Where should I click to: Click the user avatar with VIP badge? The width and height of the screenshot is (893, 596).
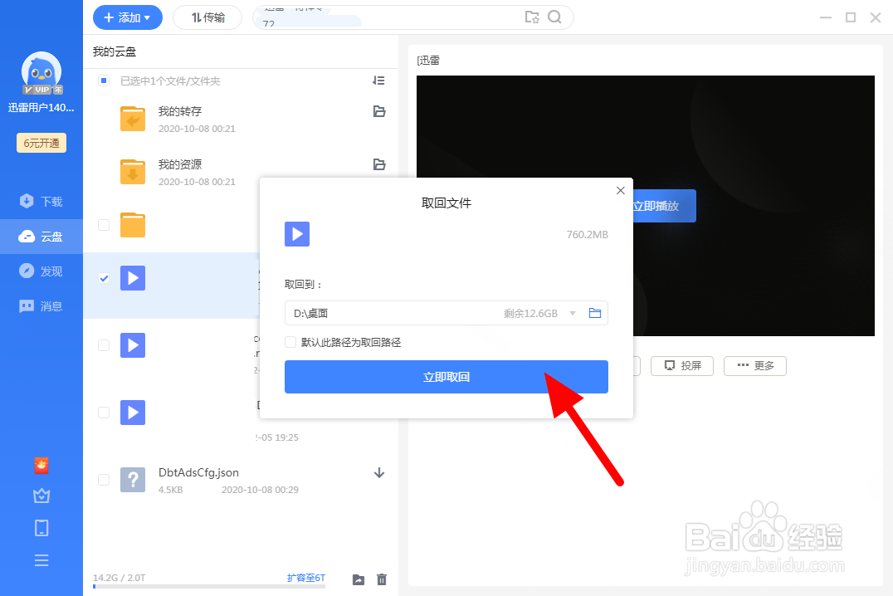point(41,74)
